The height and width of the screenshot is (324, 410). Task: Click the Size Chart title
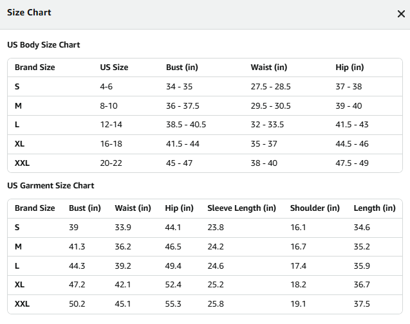[x=29, y=12]
